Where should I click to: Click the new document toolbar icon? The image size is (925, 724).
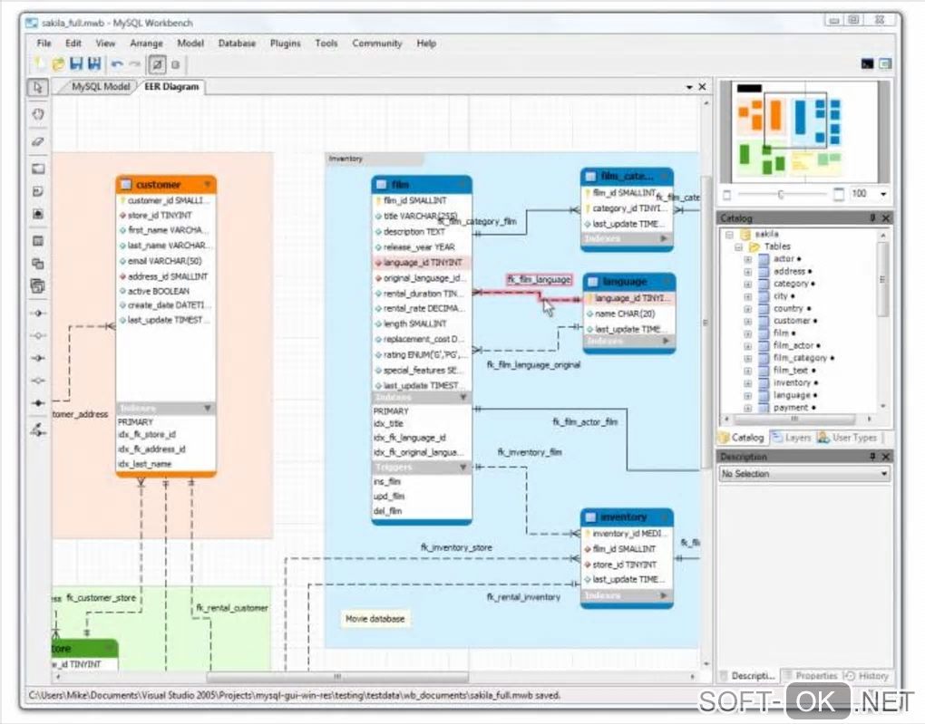pos(40,63)
